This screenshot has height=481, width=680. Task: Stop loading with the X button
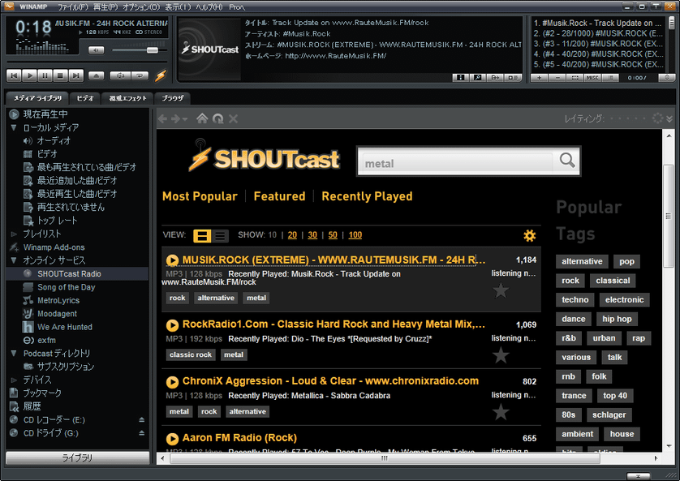[233, 118]
